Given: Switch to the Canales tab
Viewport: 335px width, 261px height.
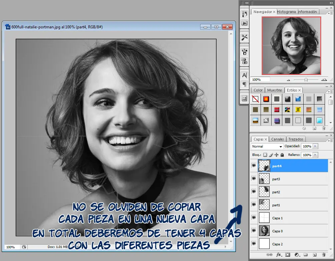Looking at the screenshot, I should tap(277, 139).
